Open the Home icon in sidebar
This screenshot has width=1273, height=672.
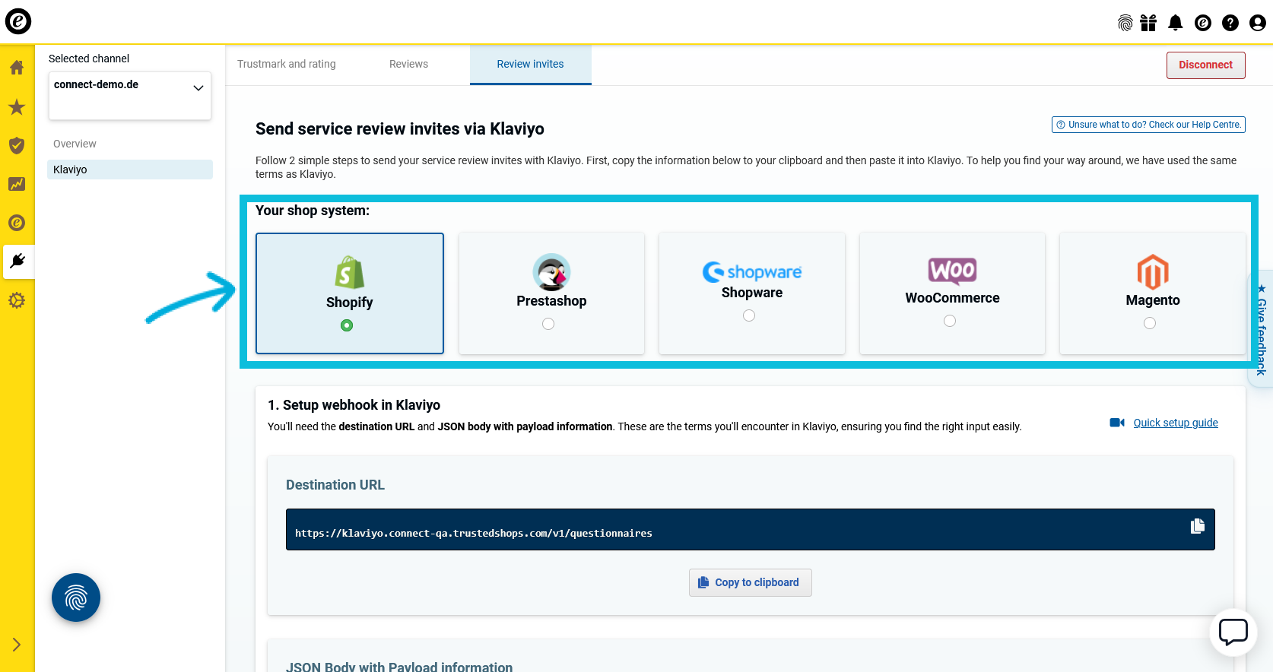[x=17, y=67]
